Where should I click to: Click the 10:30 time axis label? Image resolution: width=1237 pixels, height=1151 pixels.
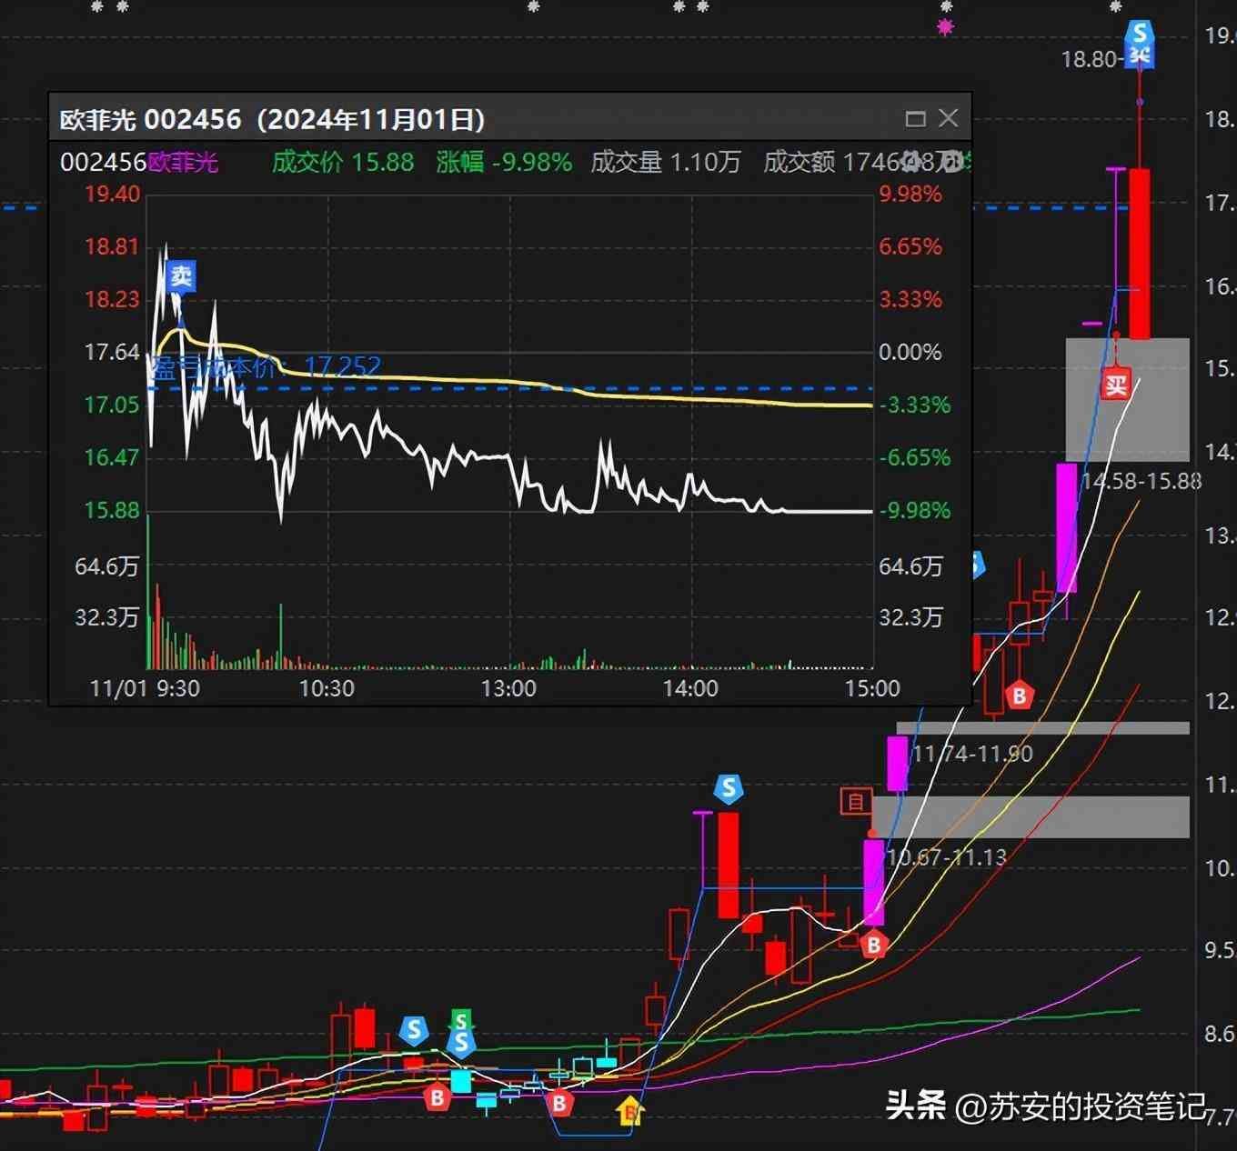click(x=327, y=688)
